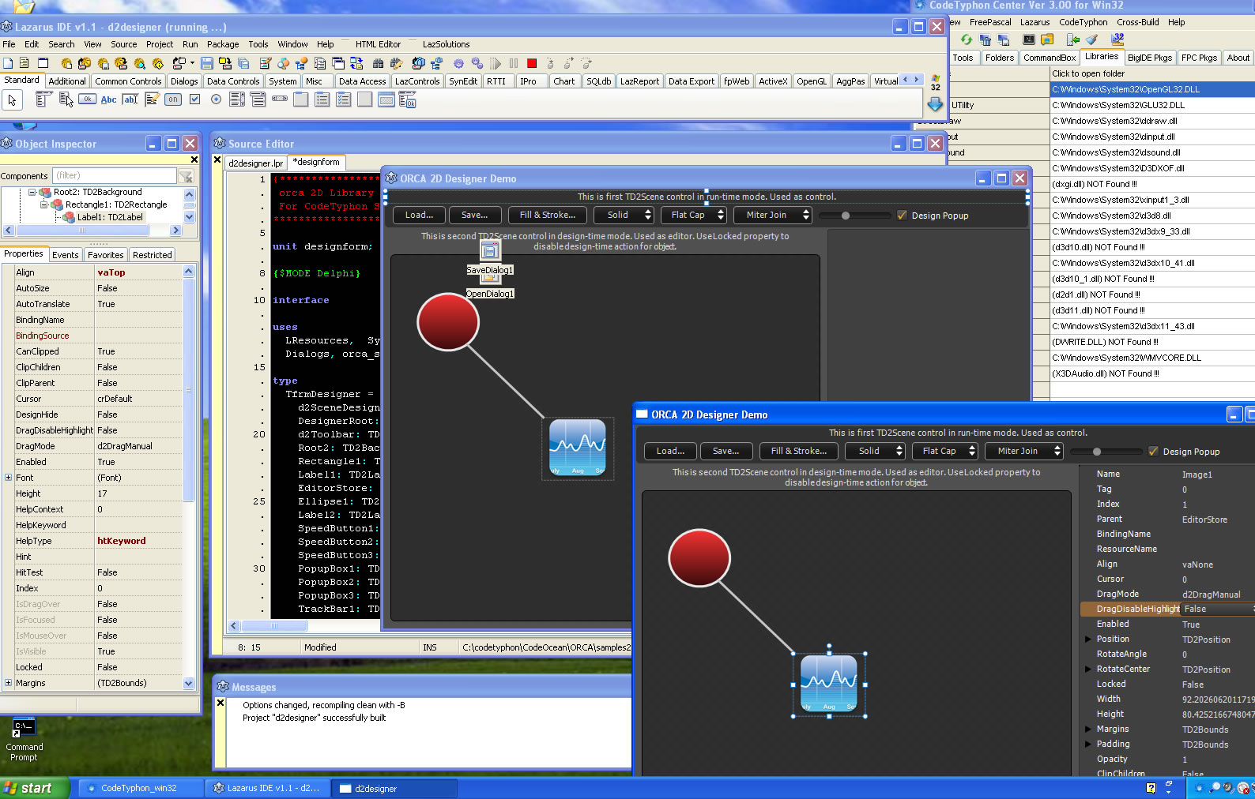
Task: Click Fill & Stroke... in running demo window
Action: pyautogui.click(x=799, y=451)
